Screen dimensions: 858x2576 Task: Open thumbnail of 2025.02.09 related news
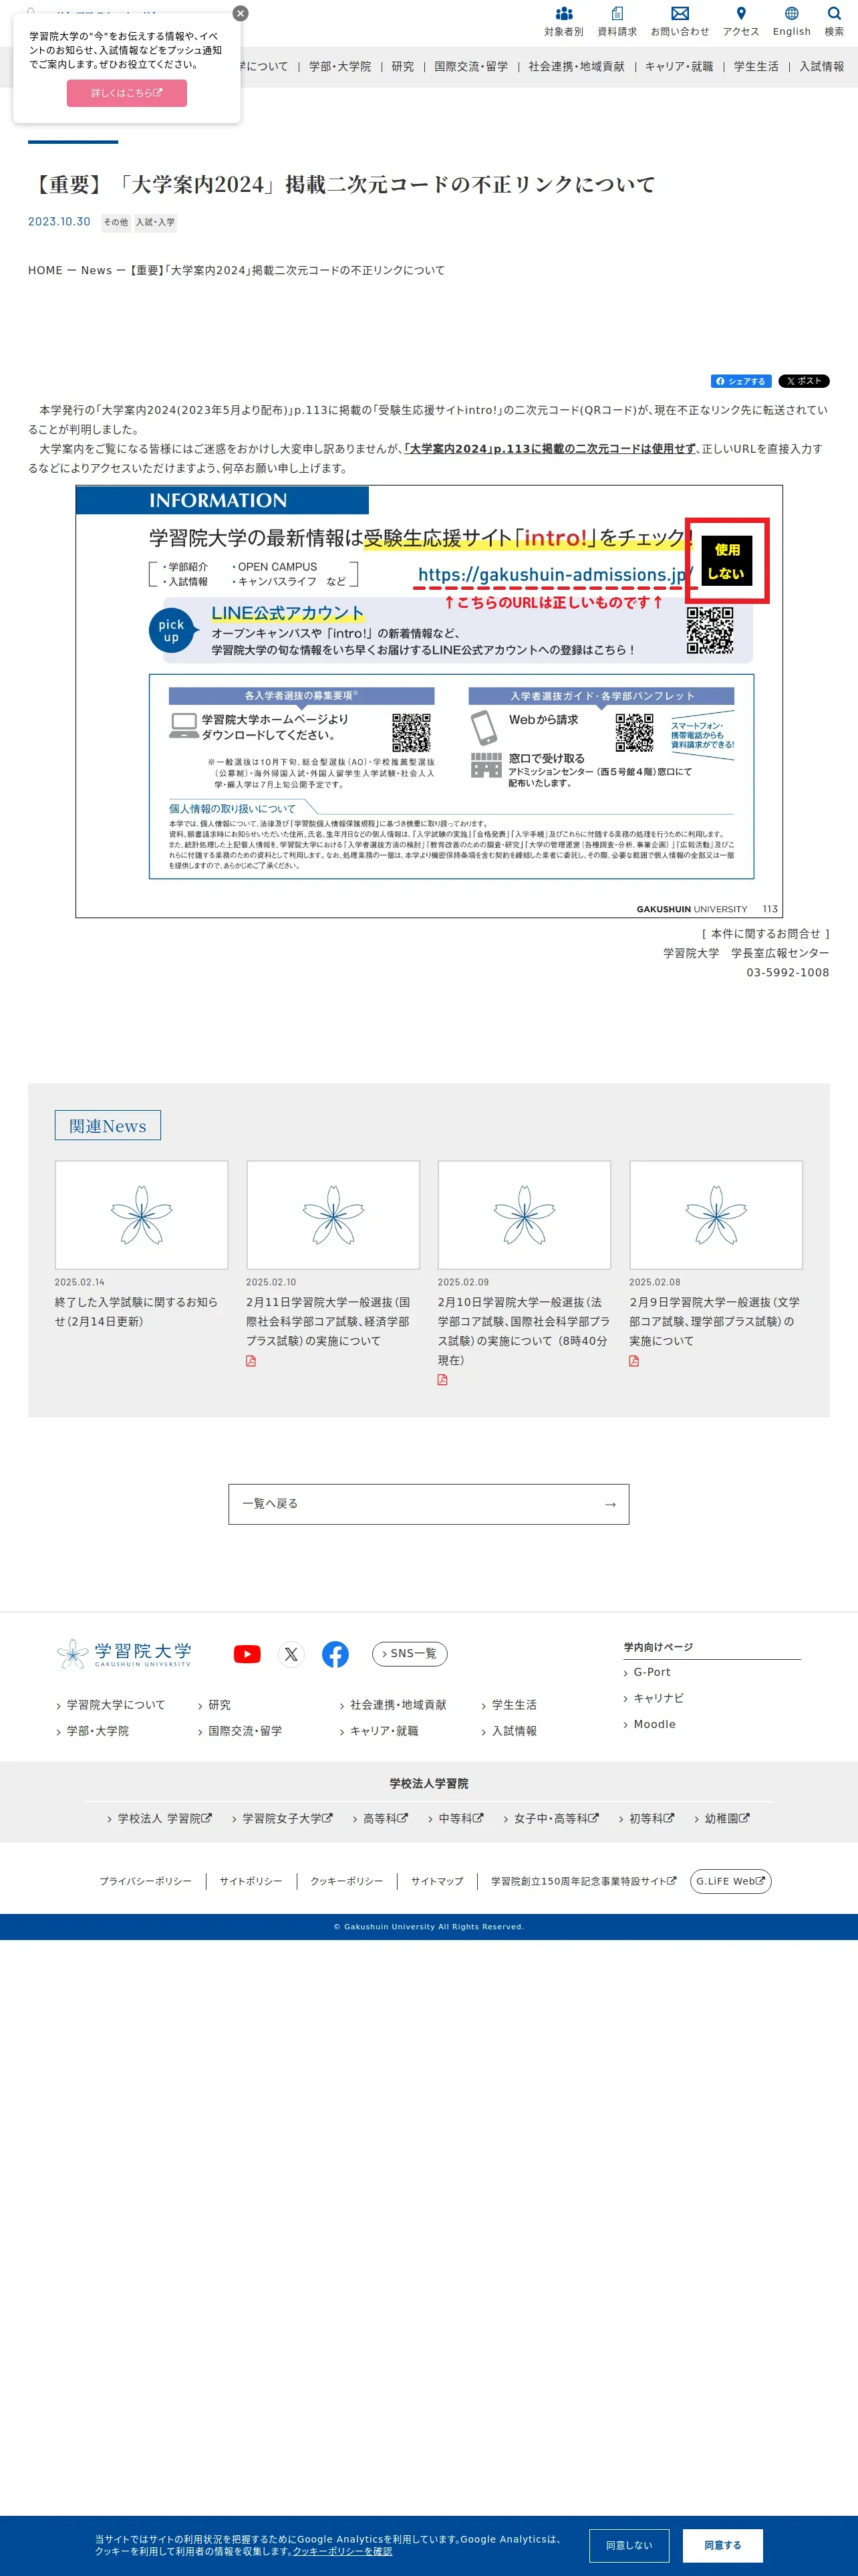(525, 1215)
